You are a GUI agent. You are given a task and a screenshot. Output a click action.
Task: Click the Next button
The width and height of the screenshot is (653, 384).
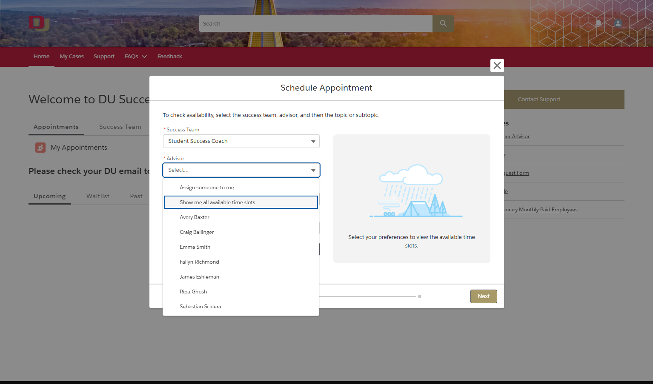484,296
